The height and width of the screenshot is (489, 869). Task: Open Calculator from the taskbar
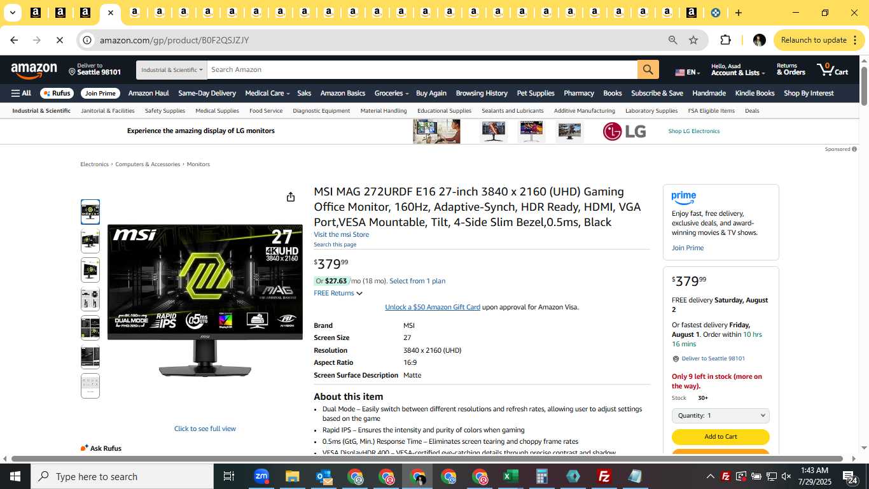[541, 476]
